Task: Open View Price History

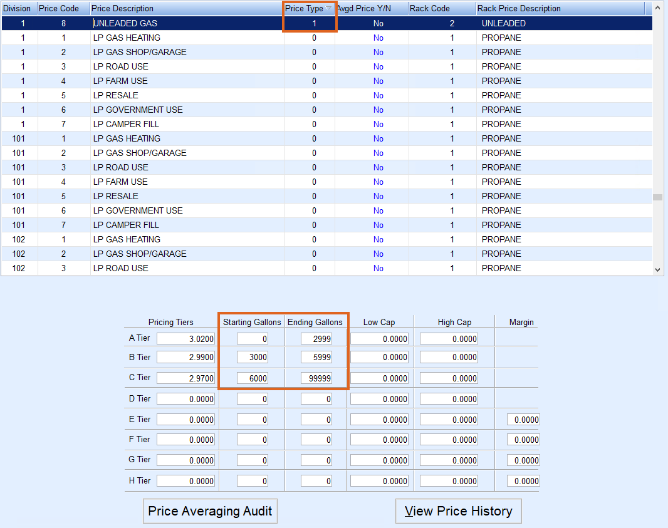Action: (459, 511)
